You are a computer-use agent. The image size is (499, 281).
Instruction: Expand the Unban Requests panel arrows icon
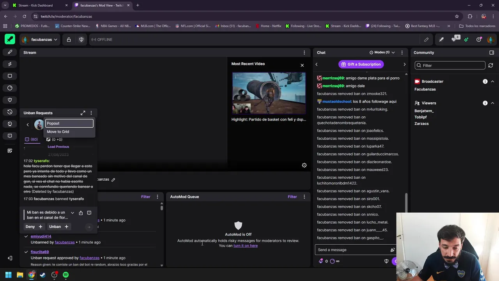83,113
